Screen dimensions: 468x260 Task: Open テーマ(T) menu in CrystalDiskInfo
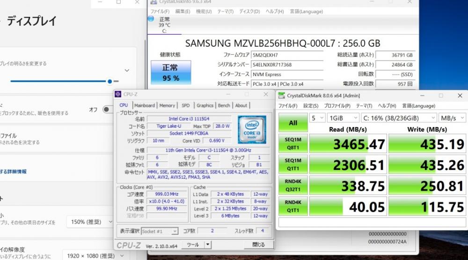(x=226, y=12)
